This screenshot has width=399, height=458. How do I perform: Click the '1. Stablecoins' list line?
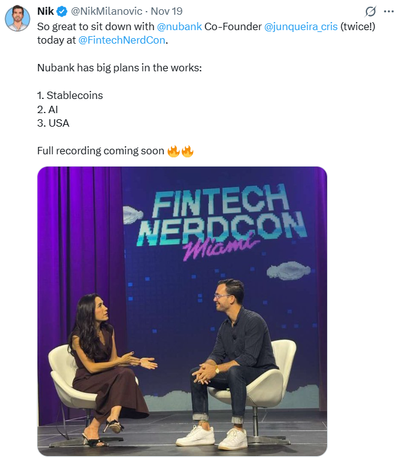70,95
